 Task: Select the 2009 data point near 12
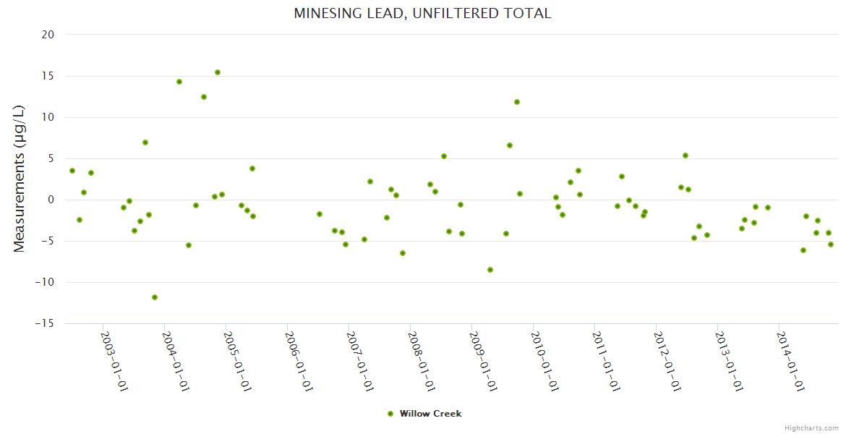click(517, 102)
